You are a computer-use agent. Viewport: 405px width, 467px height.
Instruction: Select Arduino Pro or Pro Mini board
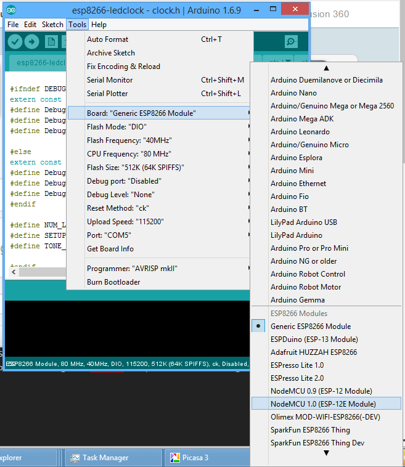click(326, 248)
